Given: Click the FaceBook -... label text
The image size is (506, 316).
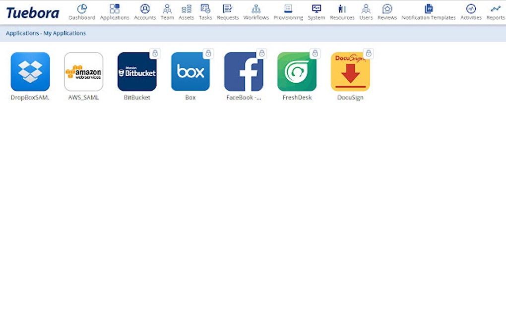Looking at the screenshot, I should [244, 97].
